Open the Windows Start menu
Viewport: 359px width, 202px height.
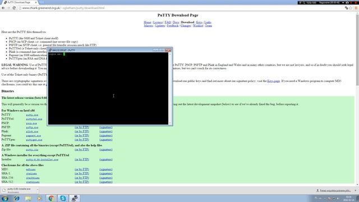pos(5,198)
